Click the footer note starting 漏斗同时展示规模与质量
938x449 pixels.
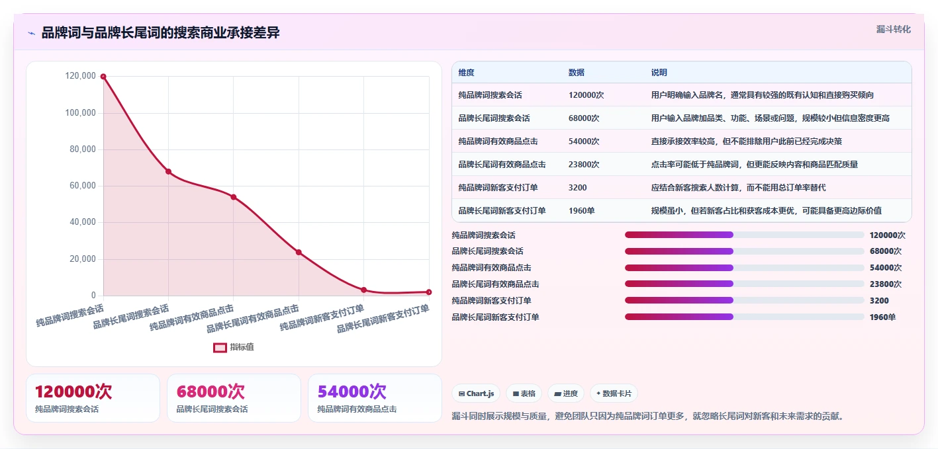(x=648, y=416)
